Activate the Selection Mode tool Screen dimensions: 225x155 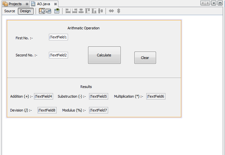pos(42,11)
